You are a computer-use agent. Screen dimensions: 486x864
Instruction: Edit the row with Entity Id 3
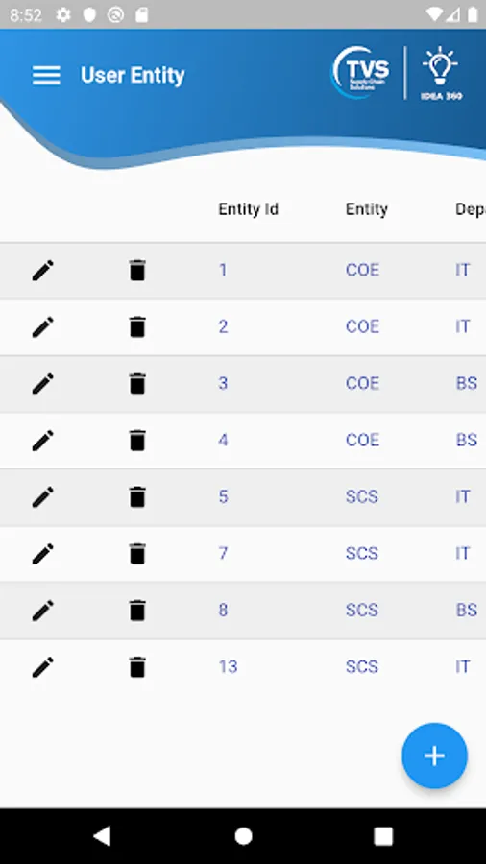(x=43, y=384)
